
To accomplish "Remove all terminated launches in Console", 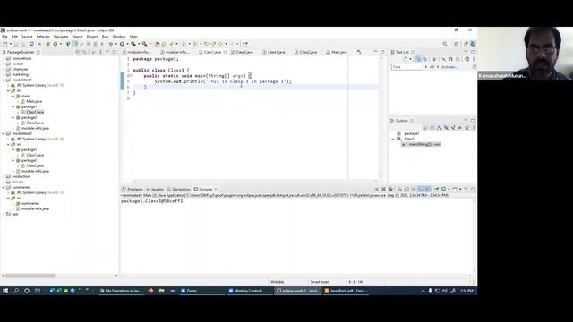I will [x=390, y=189].
